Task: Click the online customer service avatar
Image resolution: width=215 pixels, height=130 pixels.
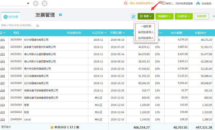Action: click(198, 3)
